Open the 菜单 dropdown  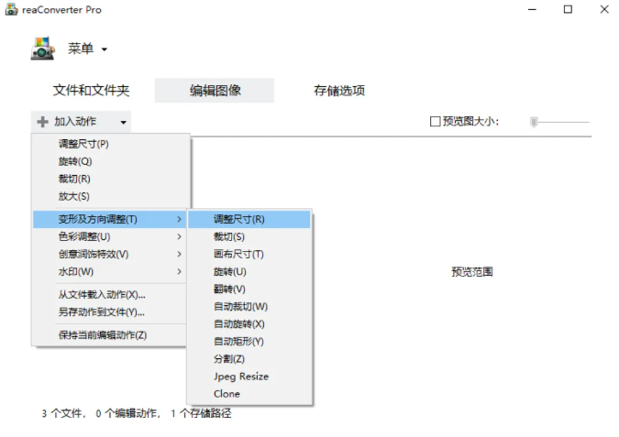pos(87,49)
